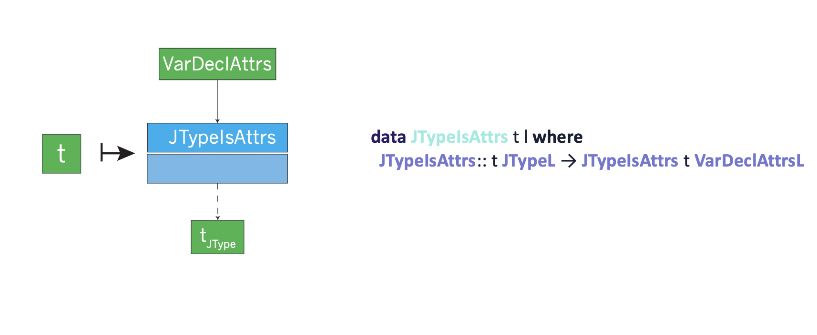Screen dimensions: 817x335
Task: Select the blue JTypeIsAttrs header box
Action: point(217,138)
